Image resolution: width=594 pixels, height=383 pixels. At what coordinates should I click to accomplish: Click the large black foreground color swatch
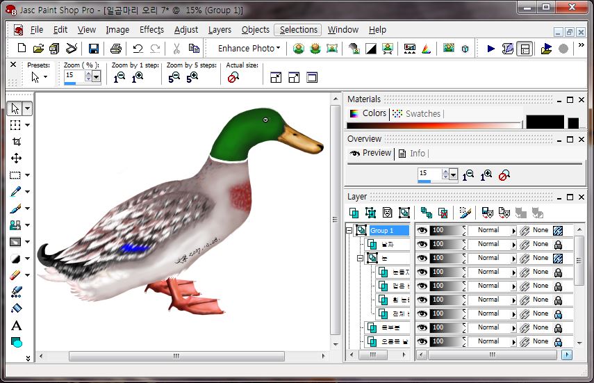545,122
